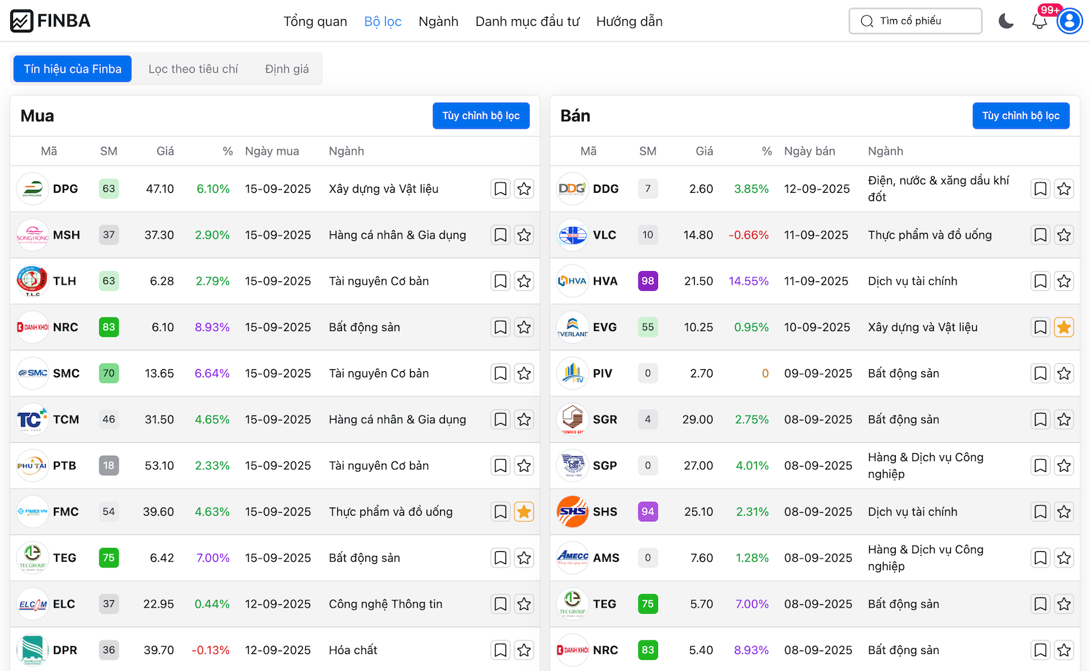Bookmark the DDG stock row
The width and height of the screenshot is (1090, 671).
click(1040, 189)
